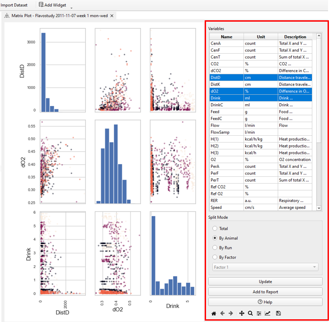Go back to previous plot view
Screen dimensions: 333x322
pos(222,313)
